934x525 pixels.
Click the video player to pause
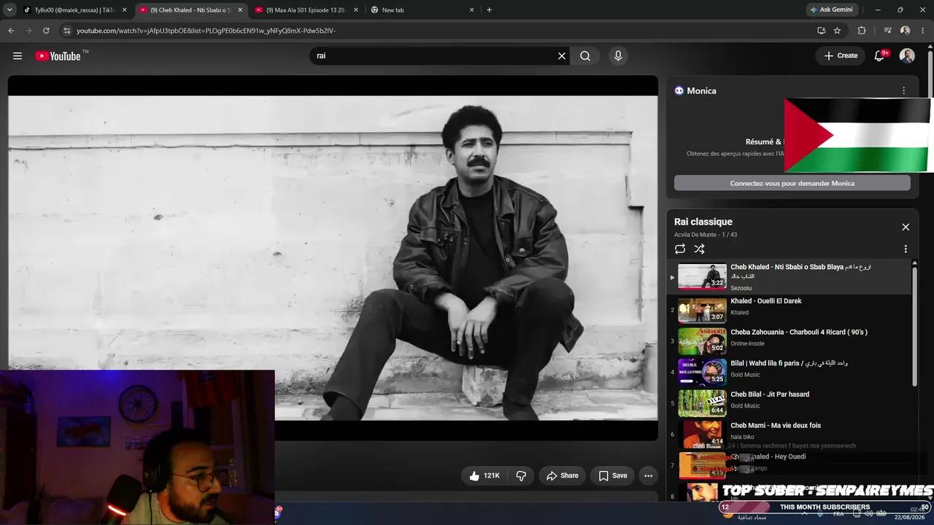coord(333,258)
